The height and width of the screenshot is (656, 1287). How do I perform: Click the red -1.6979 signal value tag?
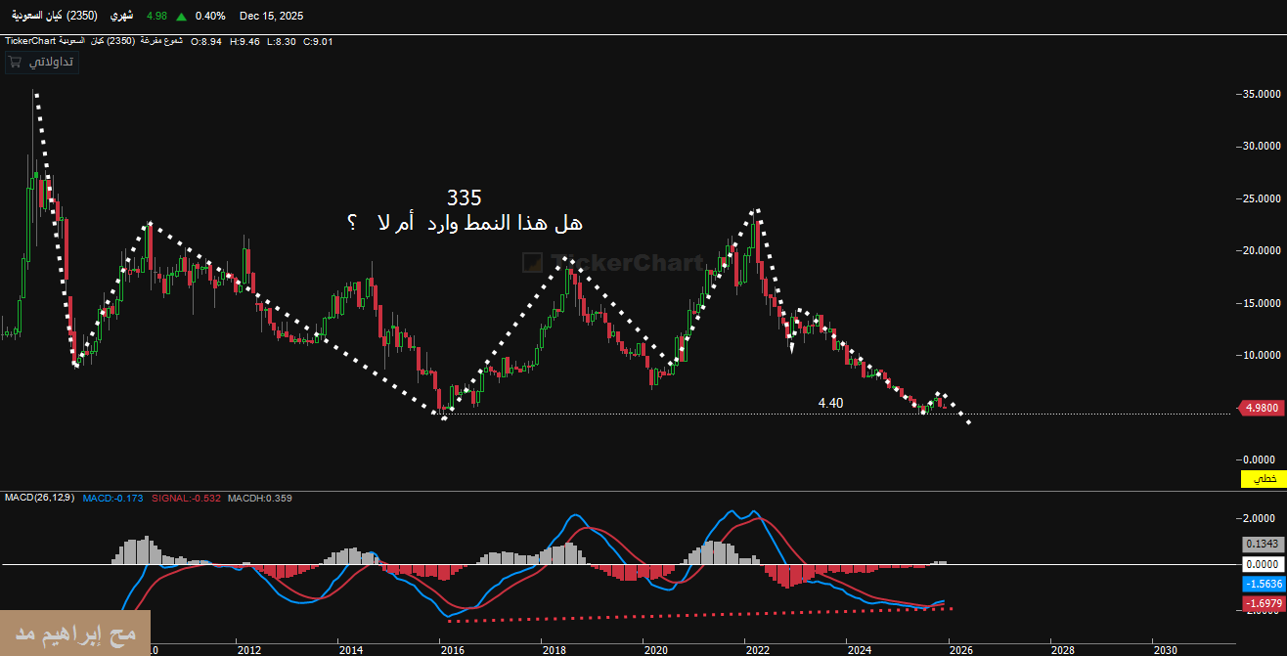click(1261, 606)
